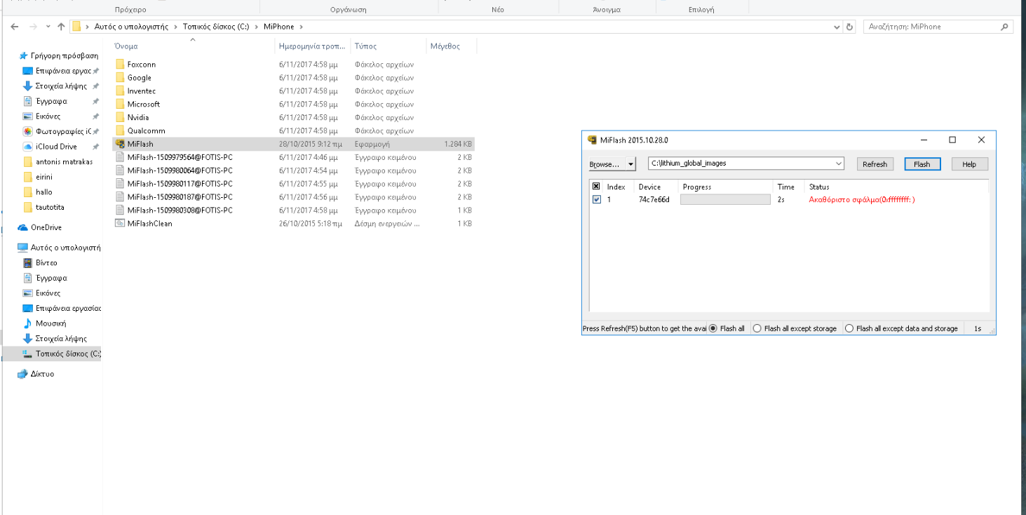This screenshot has height=515, width=1026.
Task: Choose 'Flash all except data and storage'
Action: tap(849, 328)
